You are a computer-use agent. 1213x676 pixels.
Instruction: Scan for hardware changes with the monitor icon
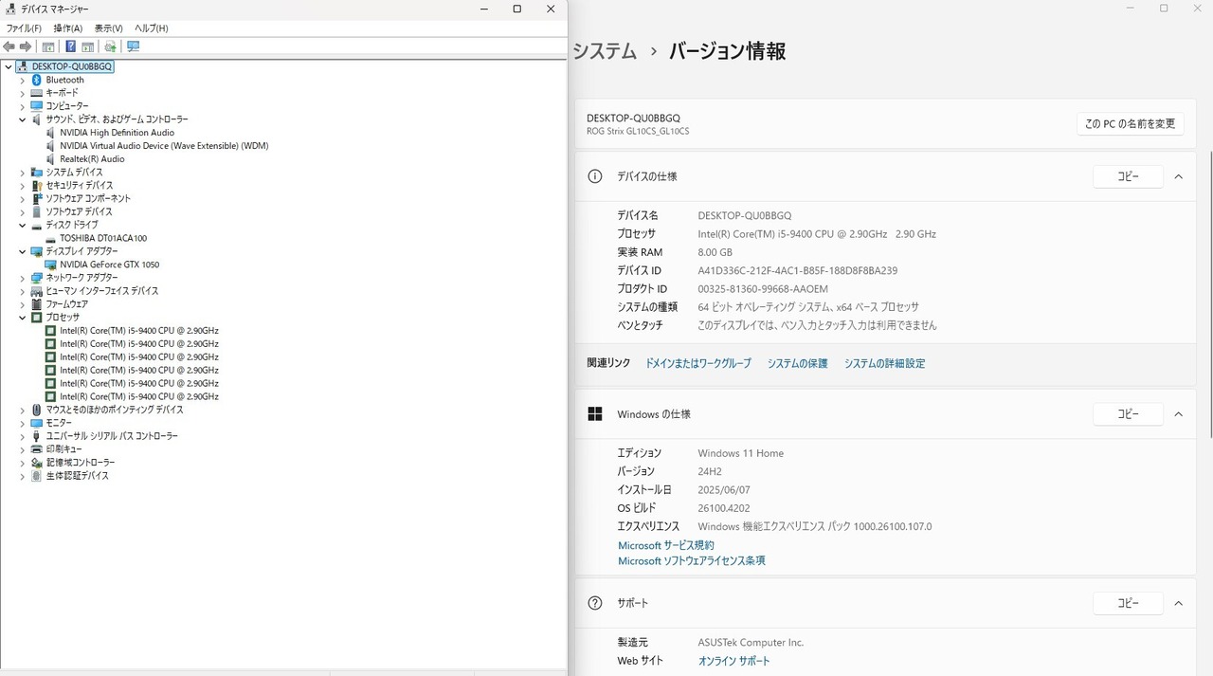pos(133,46)
